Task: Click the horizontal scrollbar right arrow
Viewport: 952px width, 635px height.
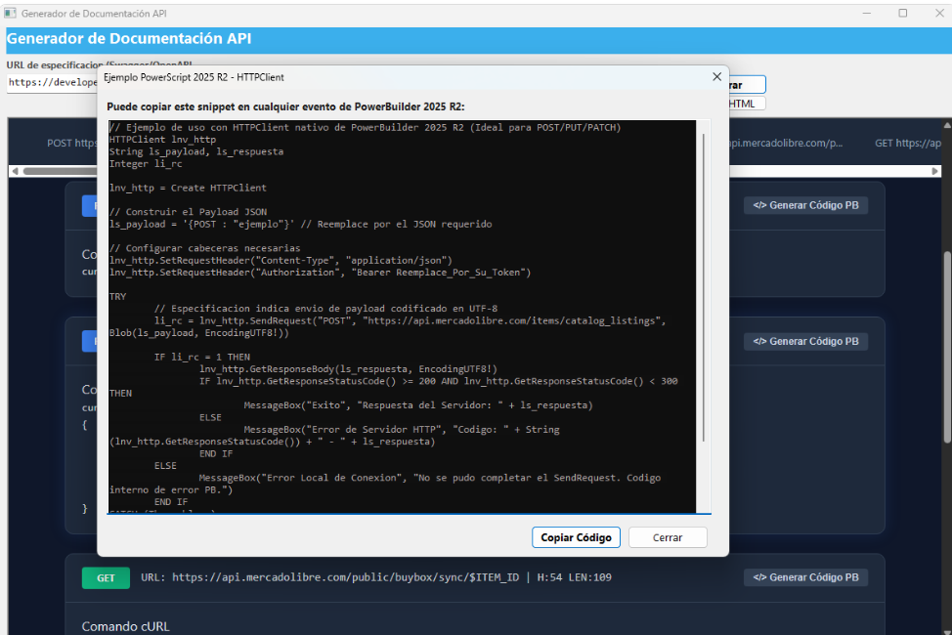Action: (935, 171)
